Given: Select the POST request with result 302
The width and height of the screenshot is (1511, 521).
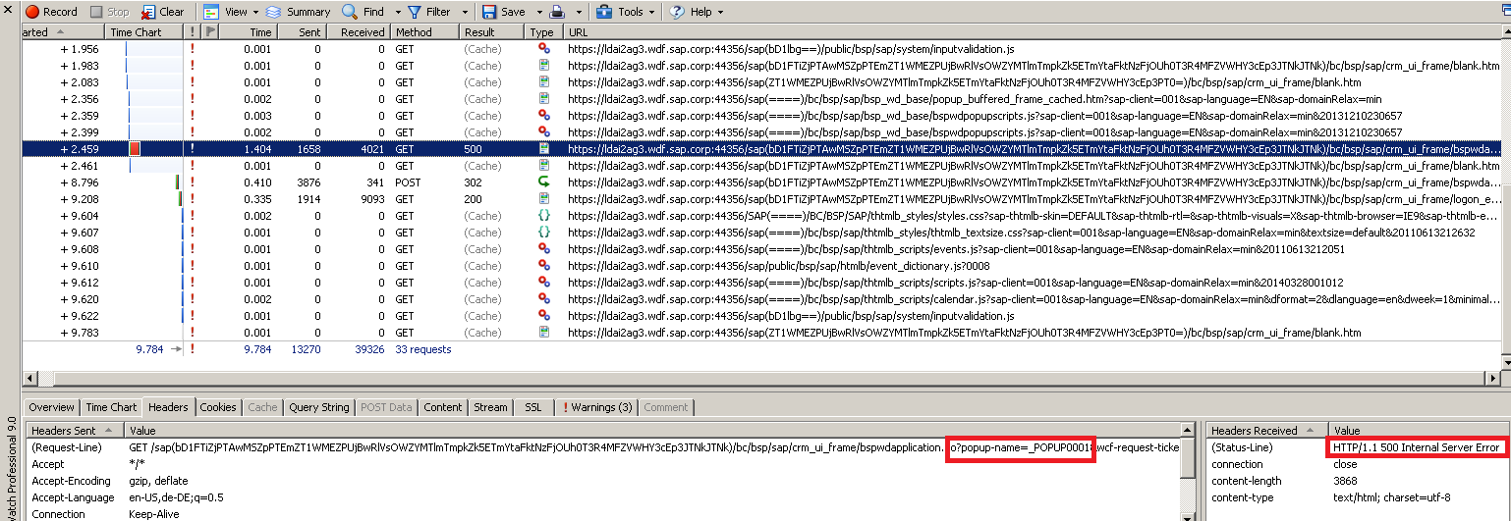Looking at the screenshot, I should (762, 182).
